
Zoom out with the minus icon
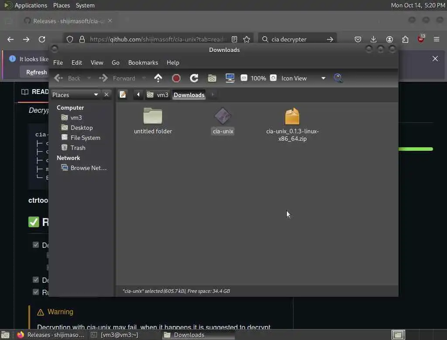244,78
